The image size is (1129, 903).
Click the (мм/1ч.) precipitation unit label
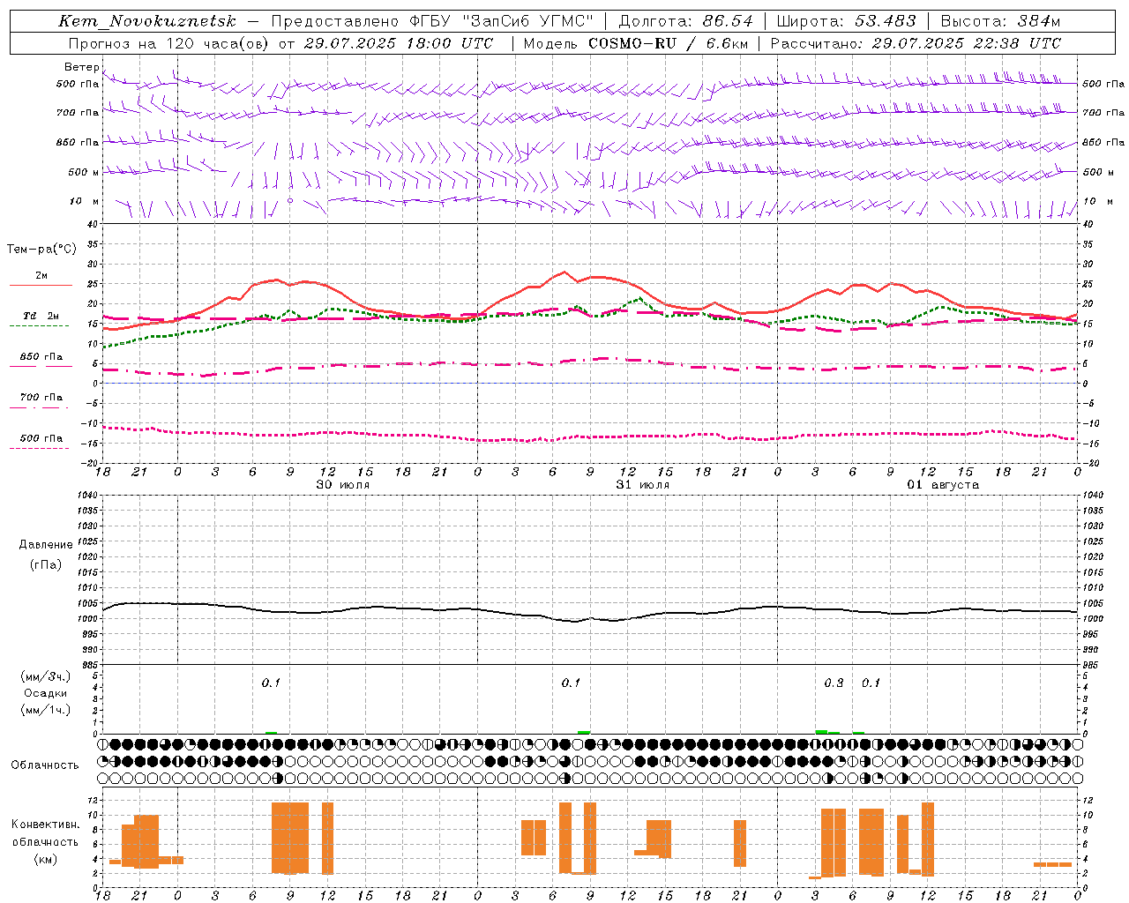[46, 710]
